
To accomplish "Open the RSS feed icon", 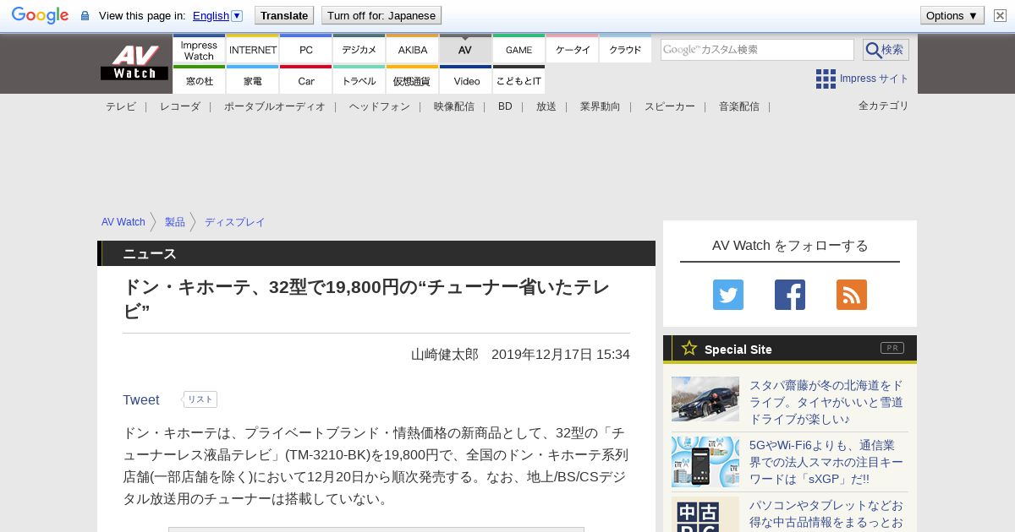I will click(852, 295).
